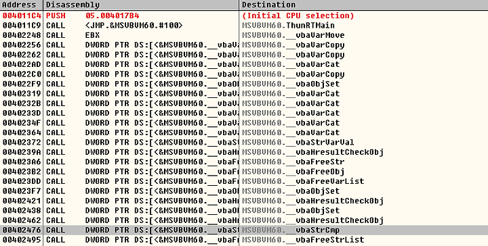Viewport: 488px width, 246px height.
Task: Click __vbaVarCat destination at 004022AD
Action: 291,64
